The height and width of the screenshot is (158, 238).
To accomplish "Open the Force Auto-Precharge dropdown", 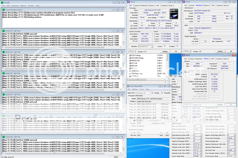I will pyautogui.click(x=232, y=138).
